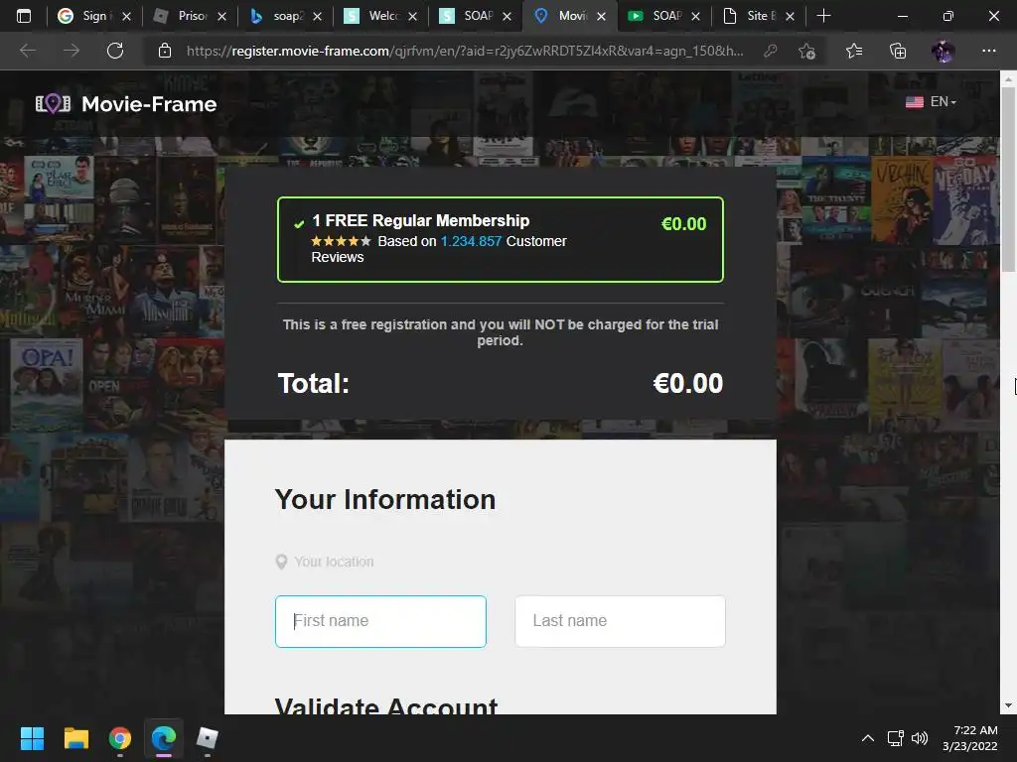Click the Your Information heading
The image size is (1017, 762).
coord(385,500)
